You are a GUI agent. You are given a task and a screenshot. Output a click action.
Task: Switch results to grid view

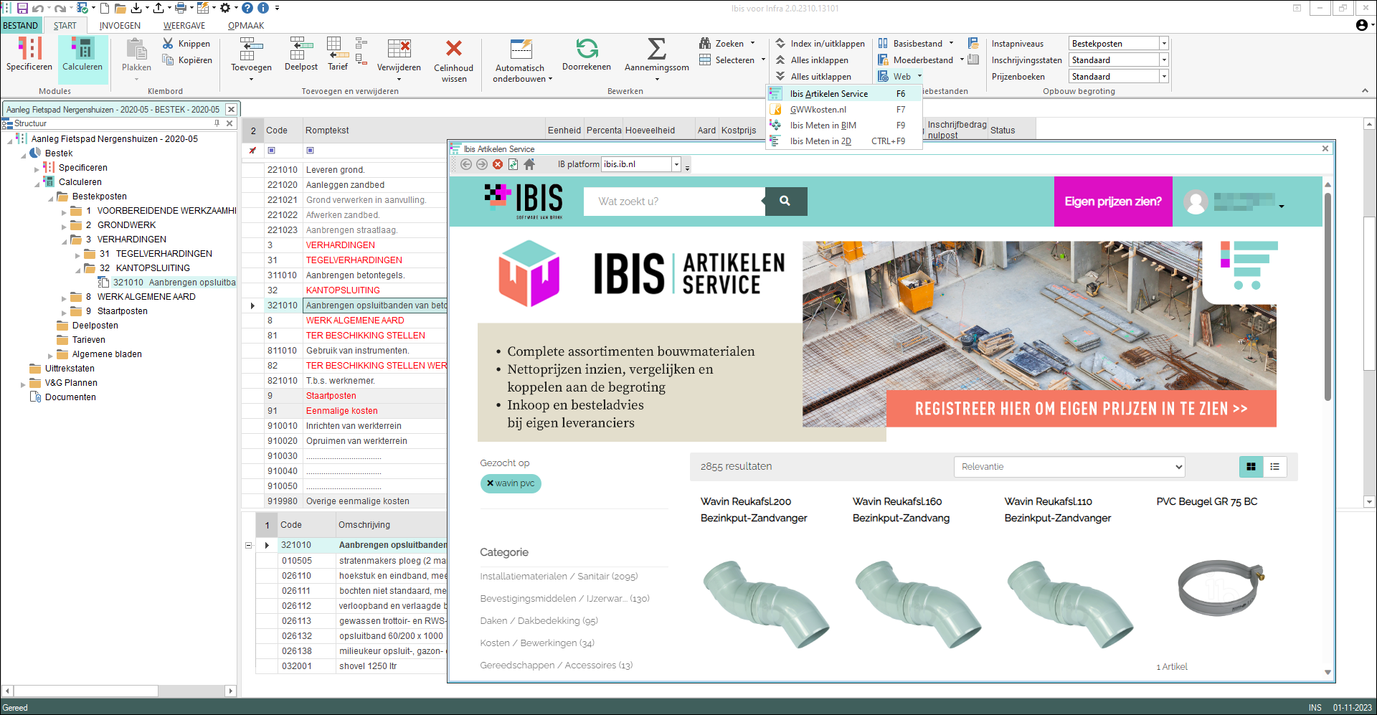(x=1251, y=467)
